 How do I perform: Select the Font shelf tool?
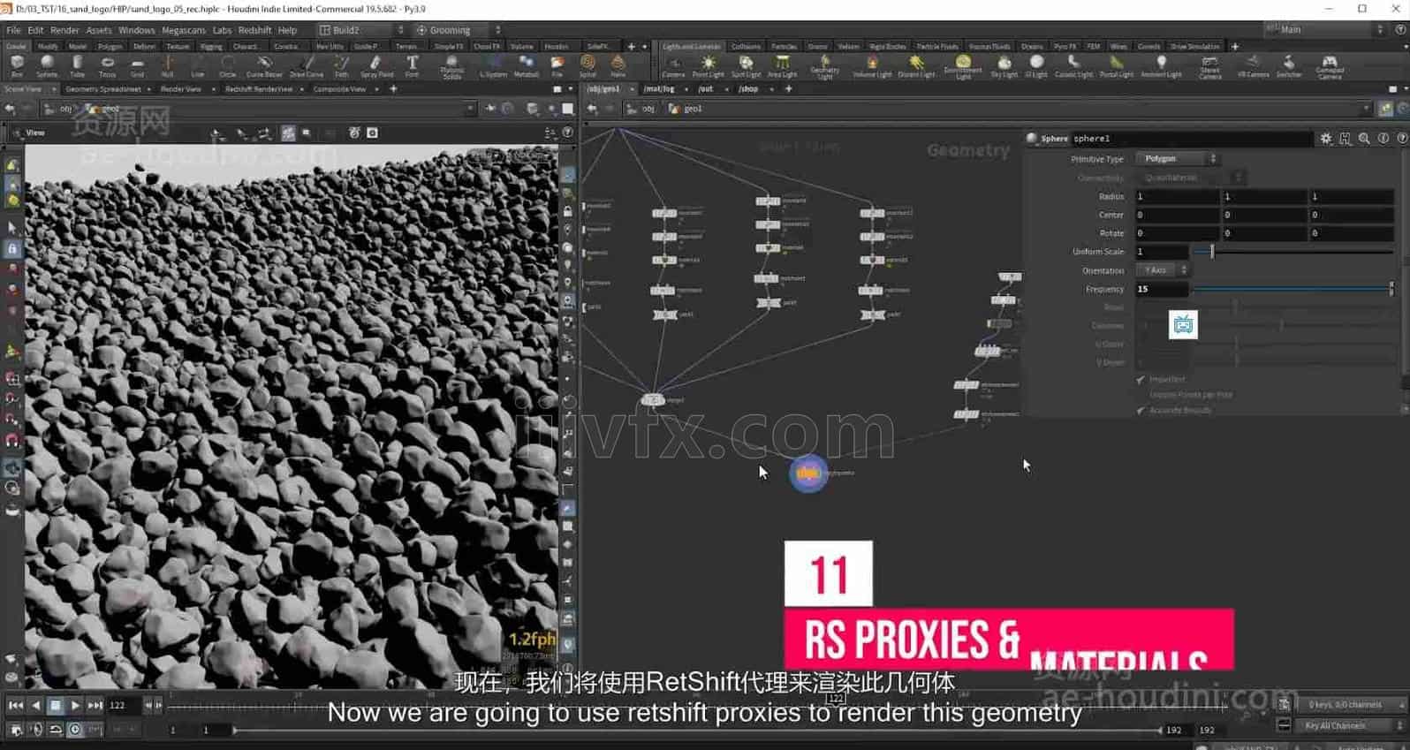tap(412, 66)
